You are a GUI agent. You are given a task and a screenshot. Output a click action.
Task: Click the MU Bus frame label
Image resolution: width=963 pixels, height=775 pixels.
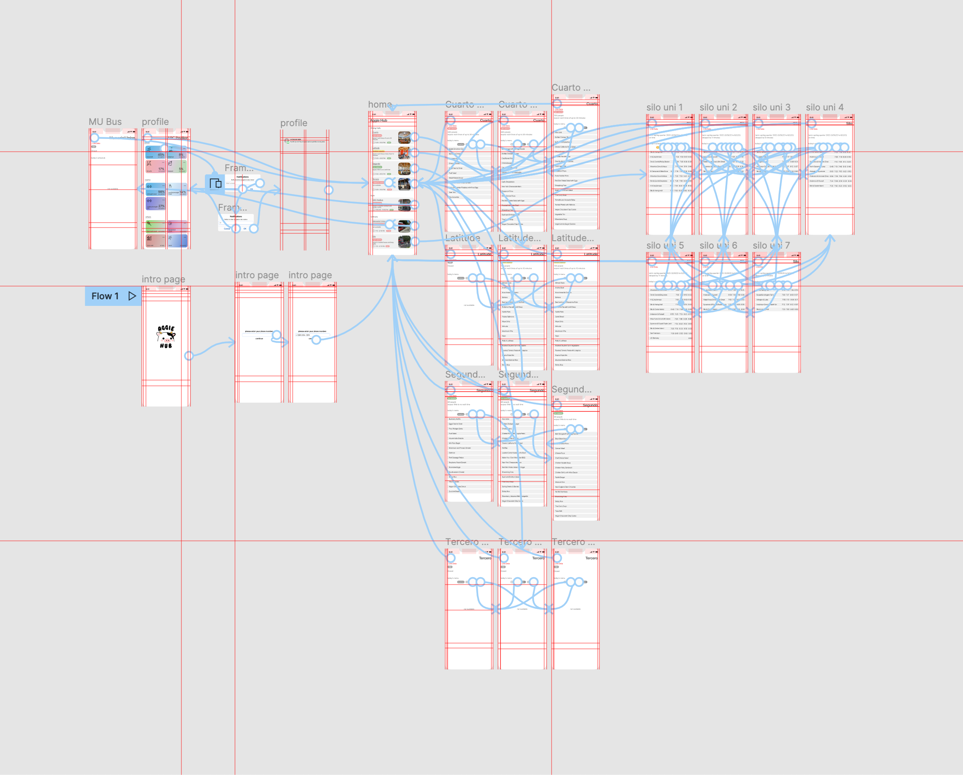pyautogui.click(x=105, y=122)
